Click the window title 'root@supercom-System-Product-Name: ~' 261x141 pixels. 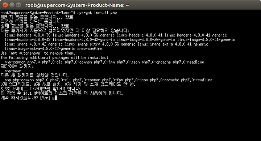pyautogui.click(x=77, y=5)
